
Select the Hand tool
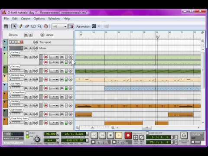tap(46, 26)
